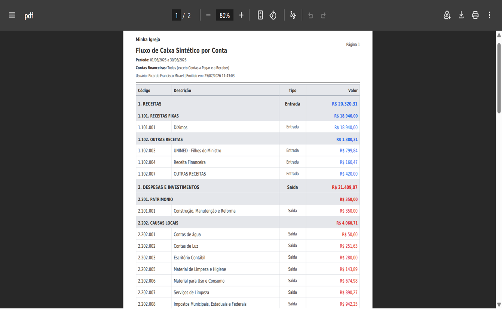The image size is (502, 311).
Task: Click the 1. RECEITAS total value
Action: coord(345,104)
